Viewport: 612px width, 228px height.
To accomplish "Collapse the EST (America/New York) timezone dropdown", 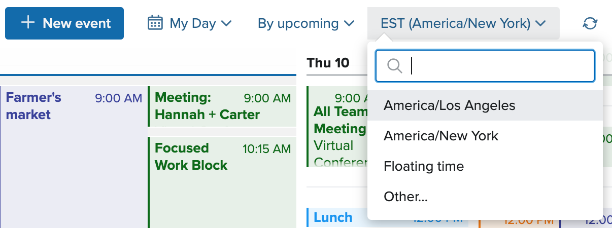I will [x=463, y=23].
